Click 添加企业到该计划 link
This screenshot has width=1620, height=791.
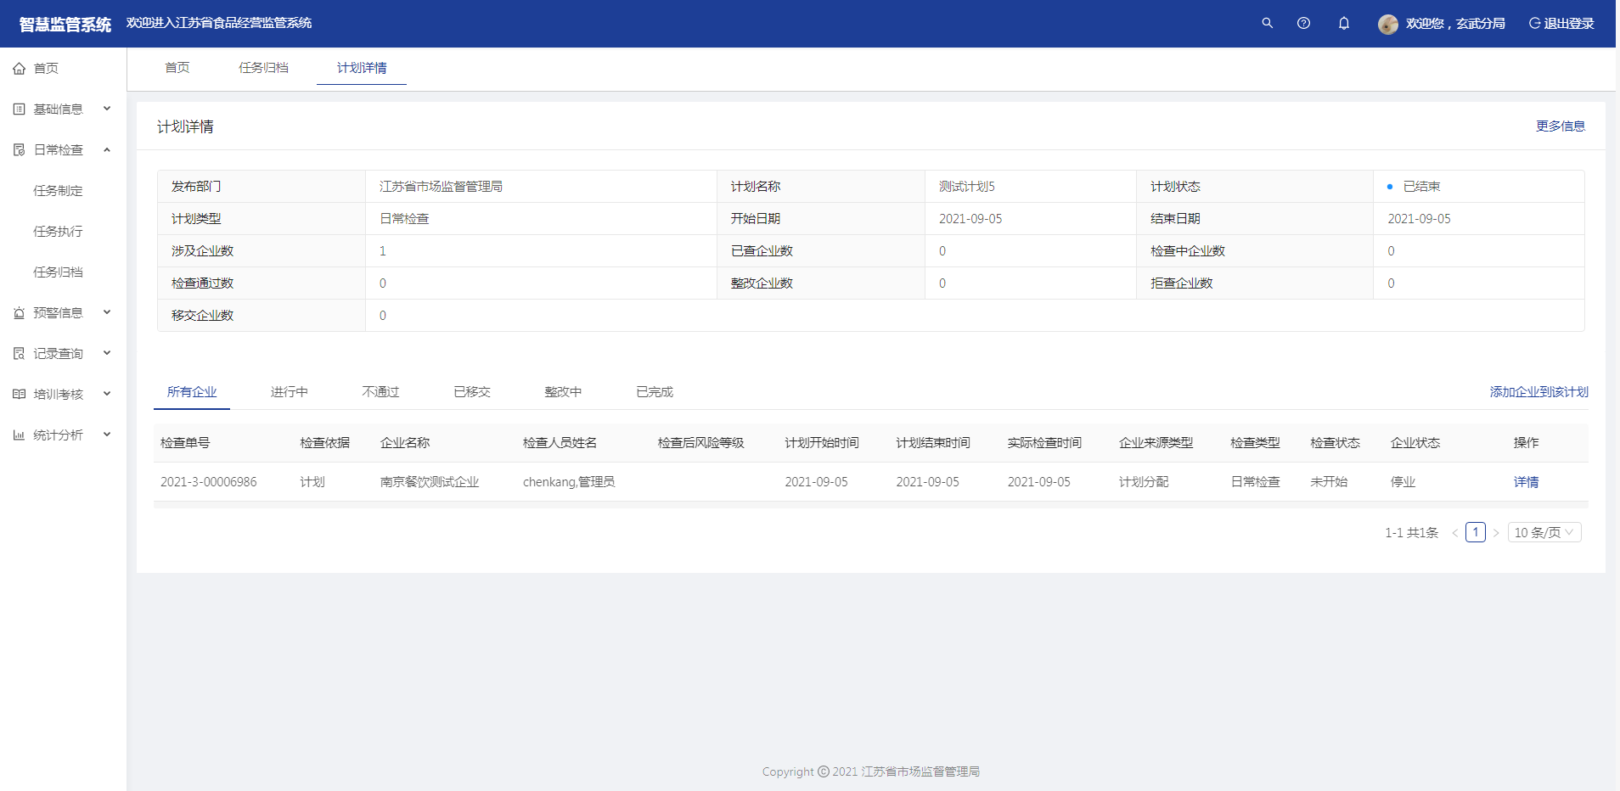(x=1538, y=392)
